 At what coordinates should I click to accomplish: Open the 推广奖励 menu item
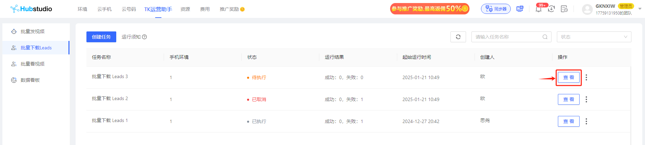click(x=232, y=9)
